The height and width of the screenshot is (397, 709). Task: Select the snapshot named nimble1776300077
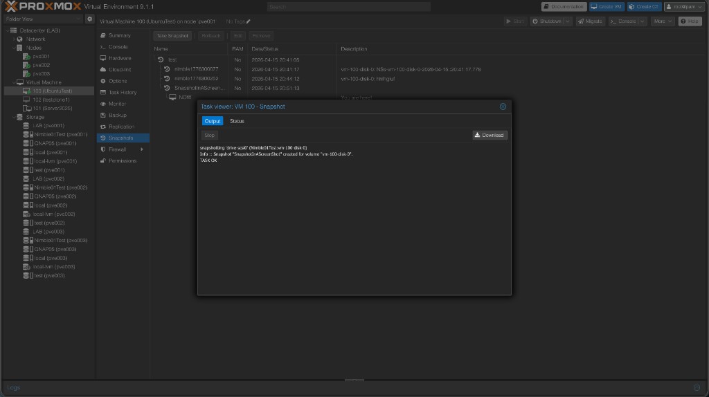click(196, 69)
